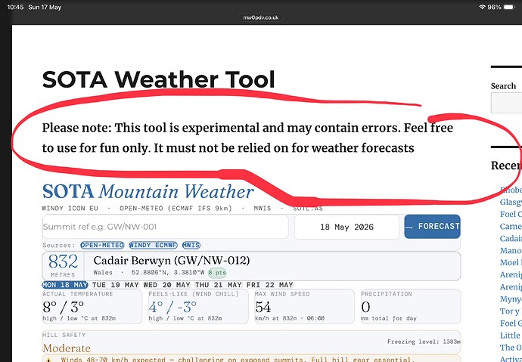
Task: Select the WED 20 MAY tab
Action: [166, 285]
